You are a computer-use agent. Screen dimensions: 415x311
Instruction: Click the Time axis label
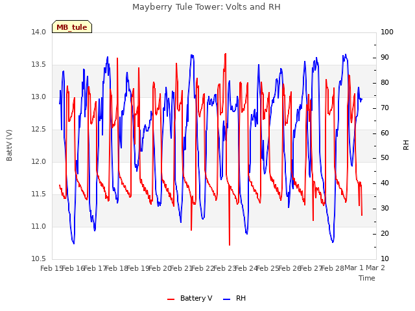click(x=367, y=278)
